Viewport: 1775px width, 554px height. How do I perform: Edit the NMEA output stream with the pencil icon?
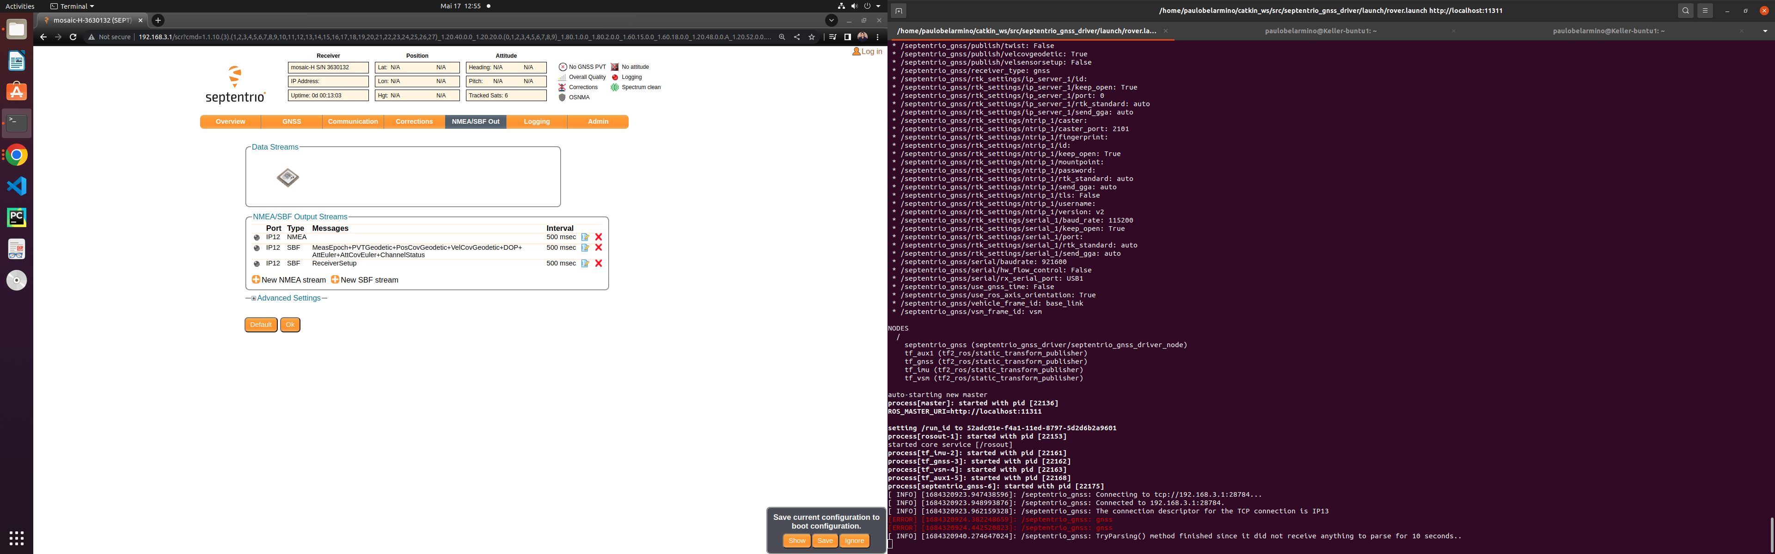point(585,237)
